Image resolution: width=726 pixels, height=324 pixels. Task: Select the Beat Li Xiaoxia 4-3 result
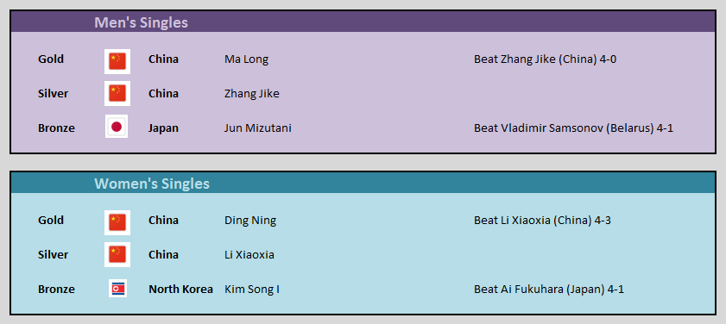point(542,221)
